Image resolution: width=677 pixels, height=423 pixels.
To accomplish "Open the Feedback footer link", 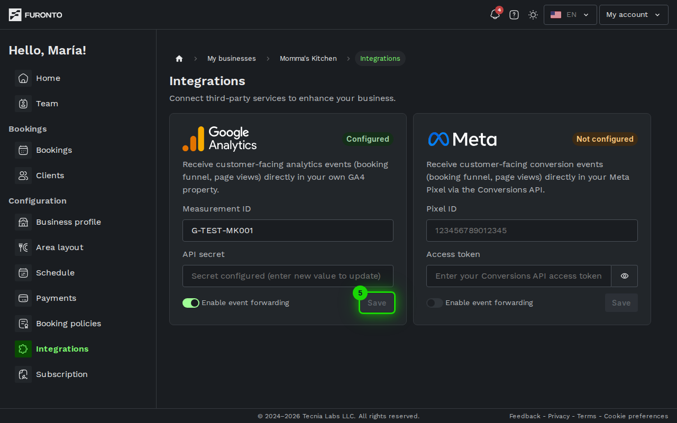I will click(525, 416).
